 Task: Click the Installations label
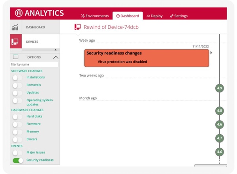coord(36,77)
